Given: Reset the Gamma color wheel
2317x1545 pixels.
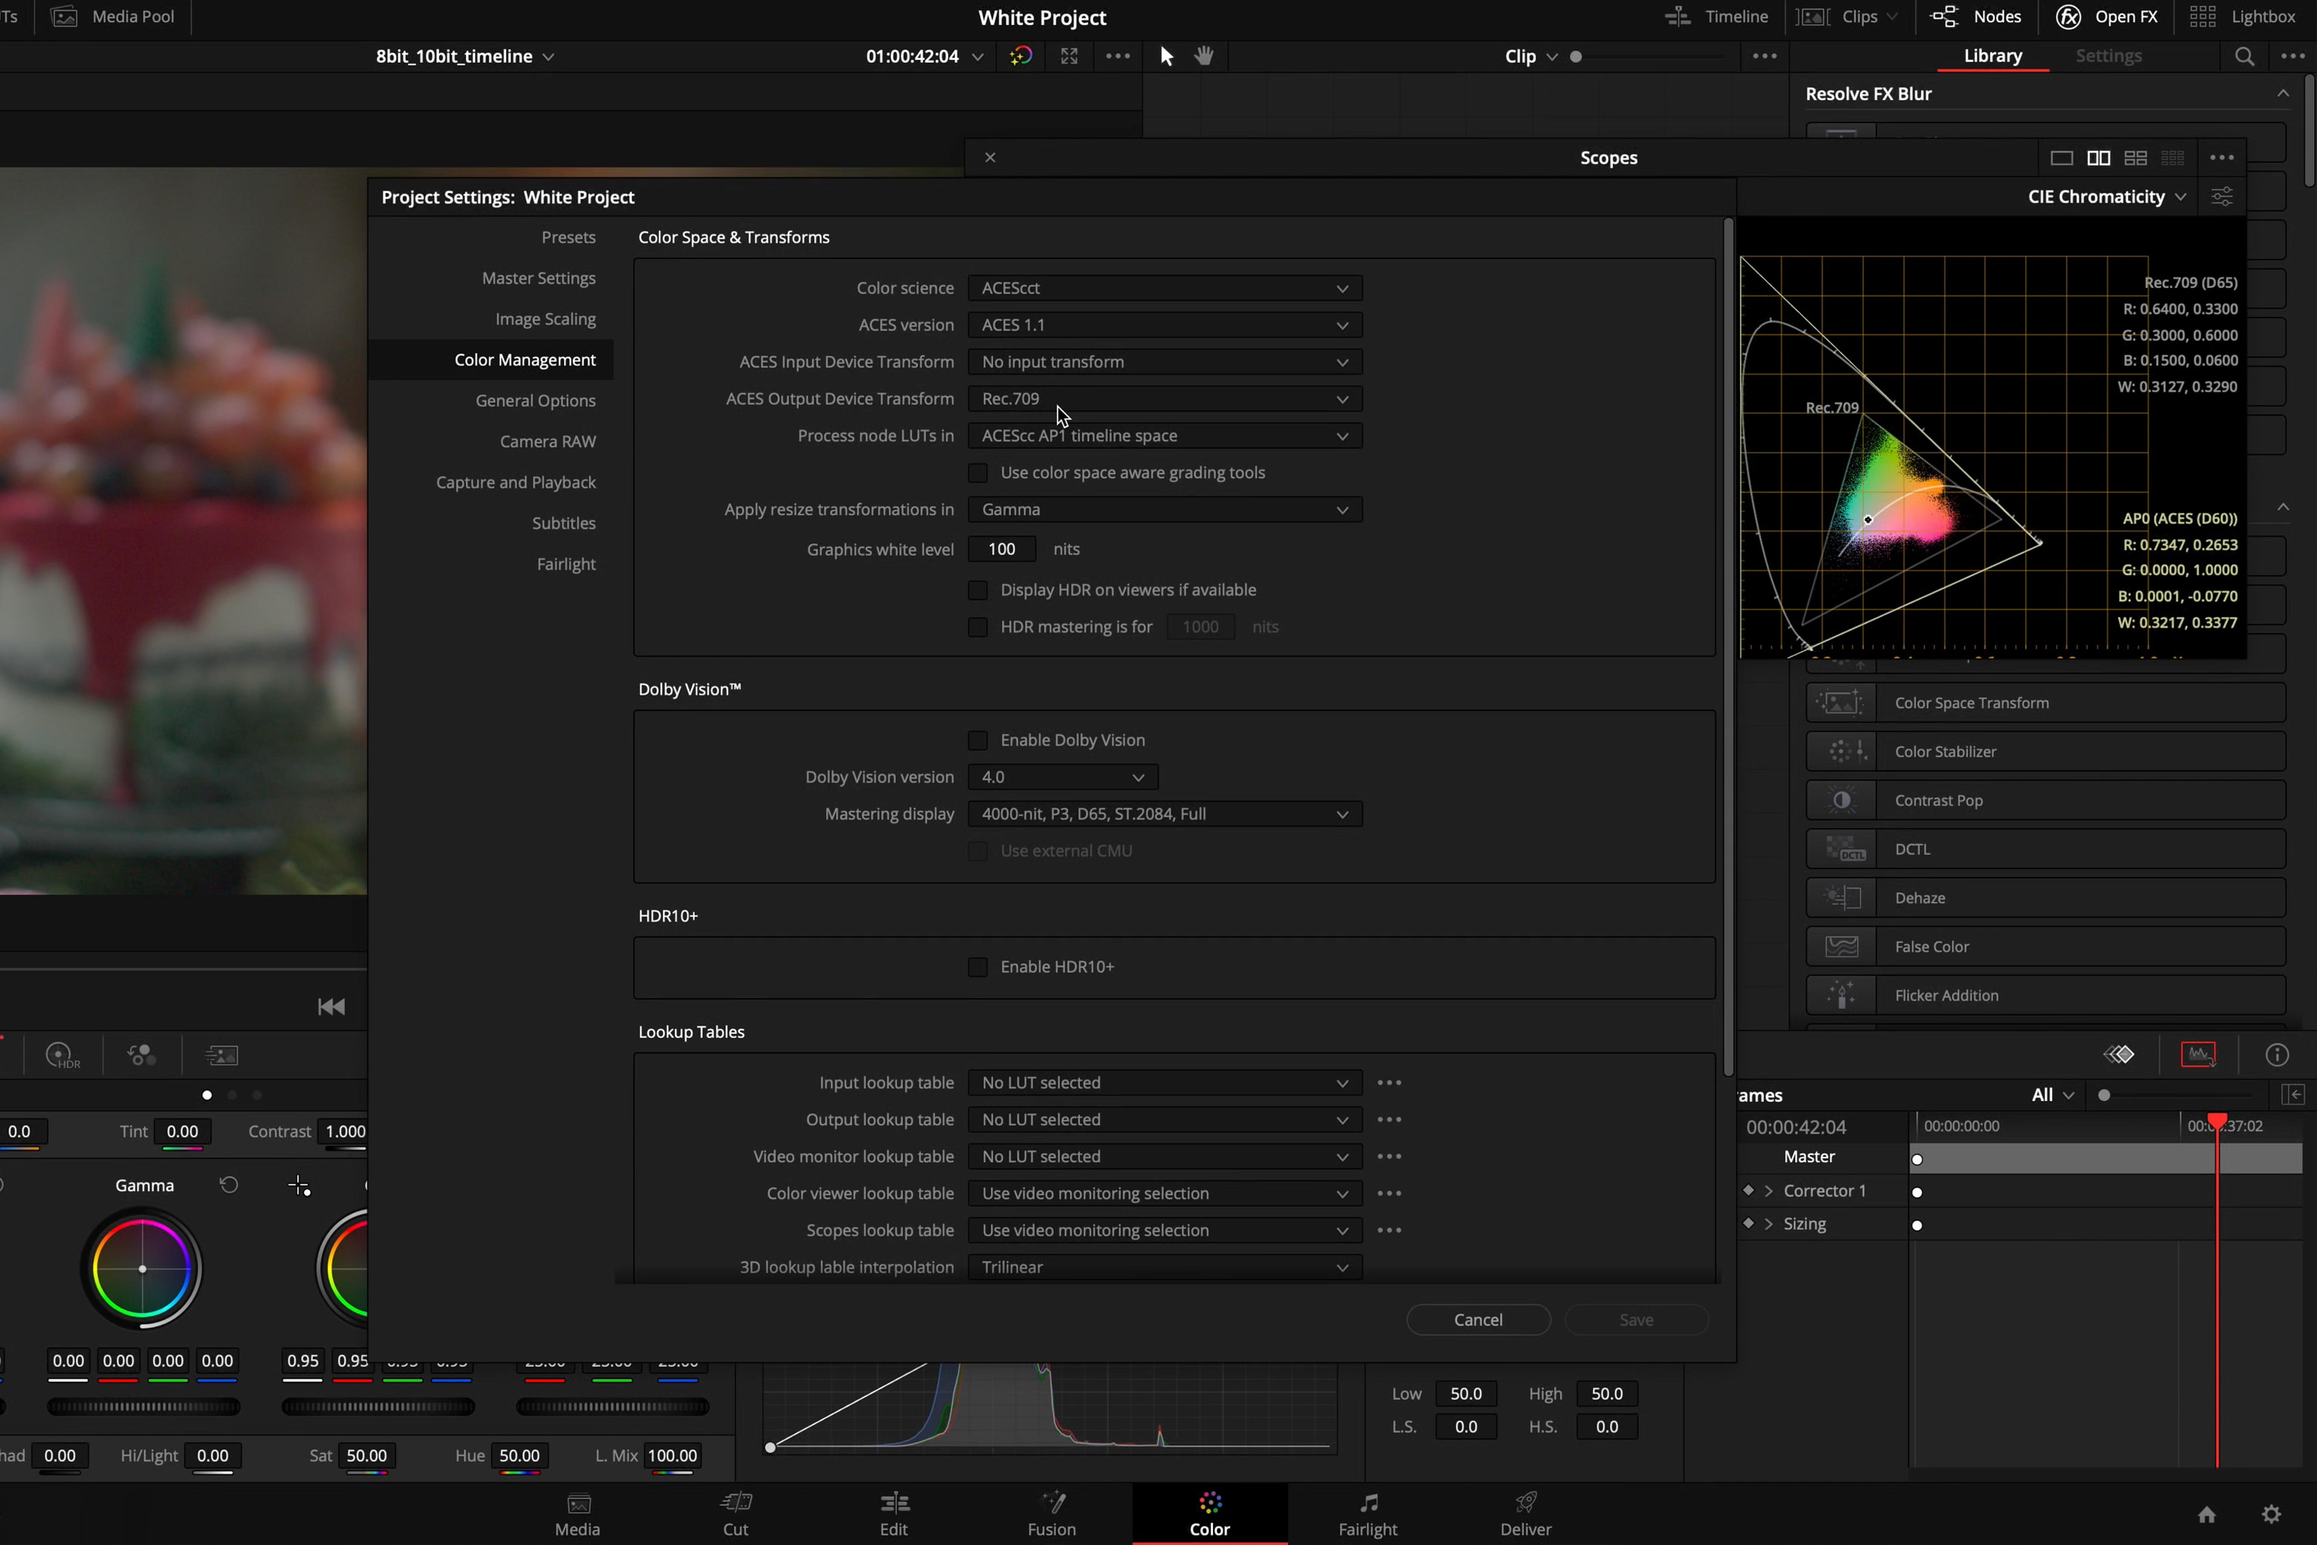Looking at the screenshot, I should tap(229, 1184).
